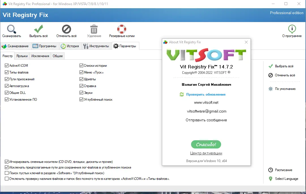Click the Выбрать всё green checkmark toolbar icon
The image size is (306, 194).
pyautogui.click(x=38, y=29)
